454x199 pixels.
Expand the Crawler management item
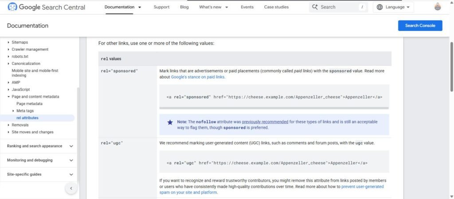9,50
